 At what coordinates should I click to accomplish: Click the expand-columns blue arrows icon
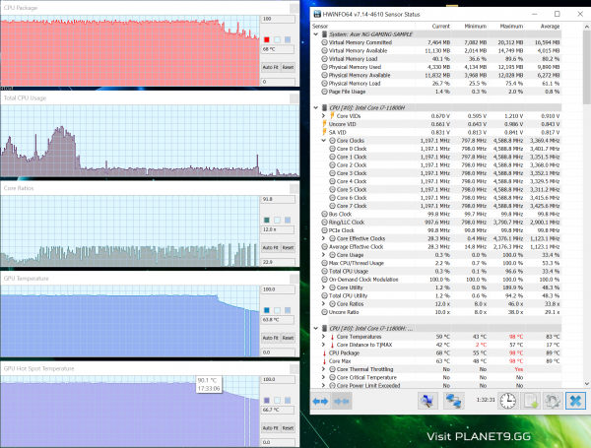click(320, 401)
